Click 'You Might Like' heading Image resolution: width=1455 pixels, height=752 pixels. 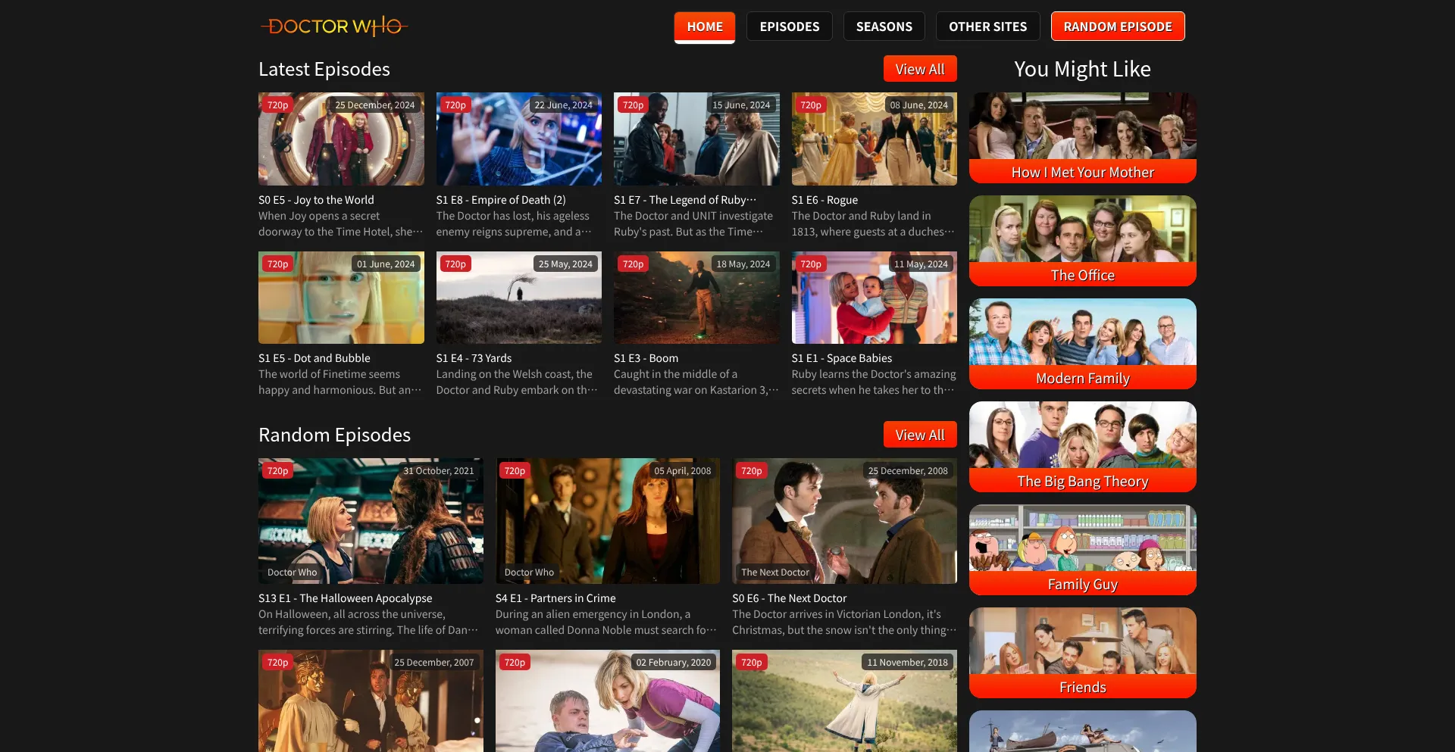[x=1082, y=69]
